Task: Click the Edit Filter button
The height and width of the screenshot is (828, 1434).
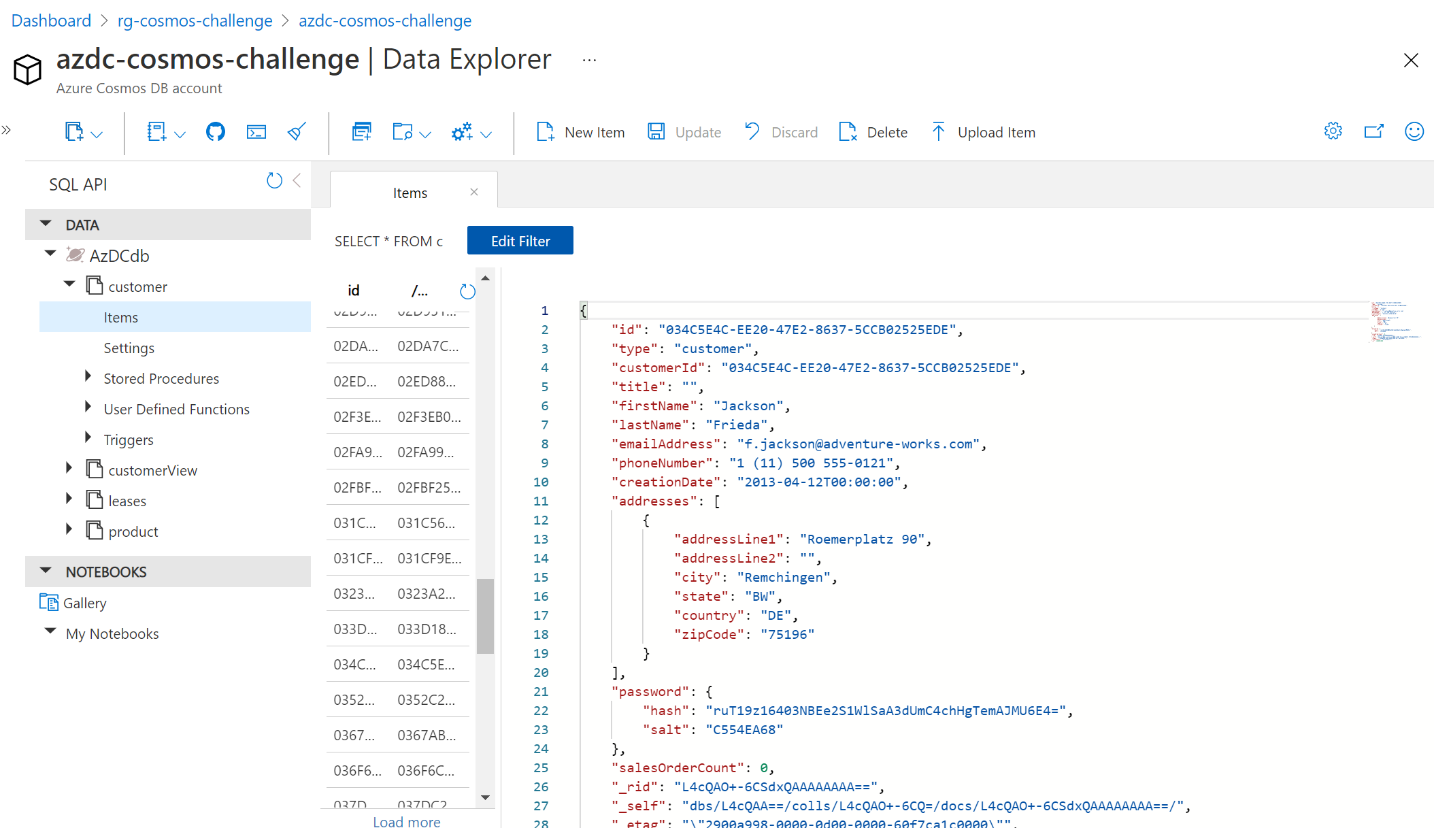Action: [x=520, y=241]
